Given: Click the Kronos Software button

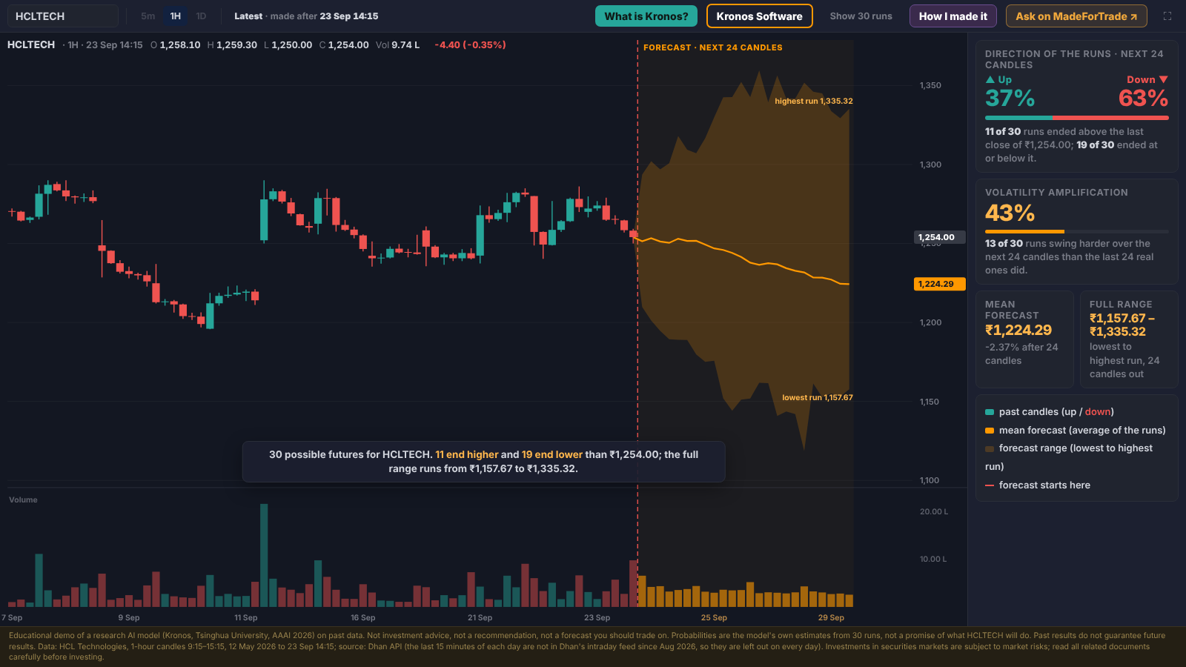Looking at the screenshot, I should [760, 16].
